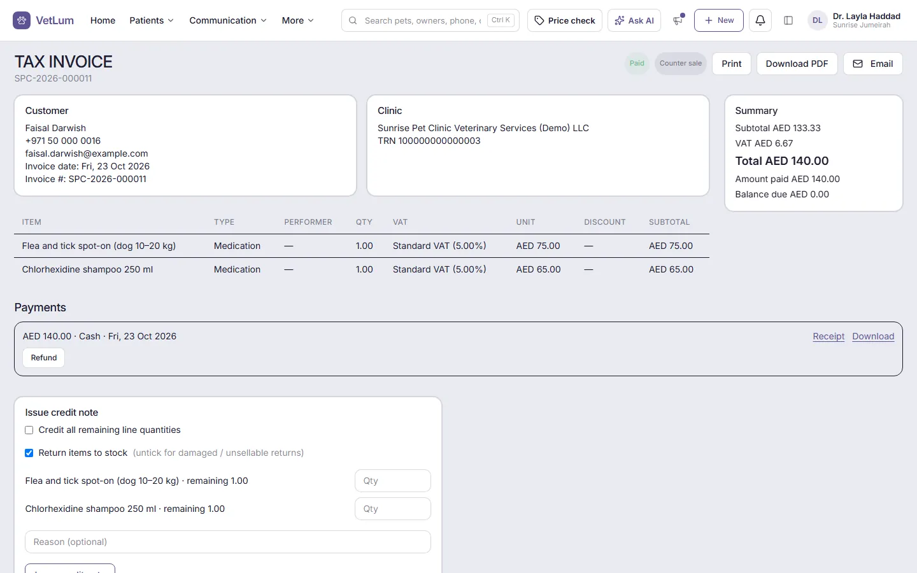
Task: Click the Issue credit note heading
Action: click(62, 413)
